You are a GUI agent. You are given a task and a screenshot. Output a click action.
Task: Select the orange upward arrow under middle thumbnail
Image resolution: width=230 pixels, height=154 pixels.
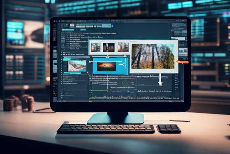pos(107,55)
